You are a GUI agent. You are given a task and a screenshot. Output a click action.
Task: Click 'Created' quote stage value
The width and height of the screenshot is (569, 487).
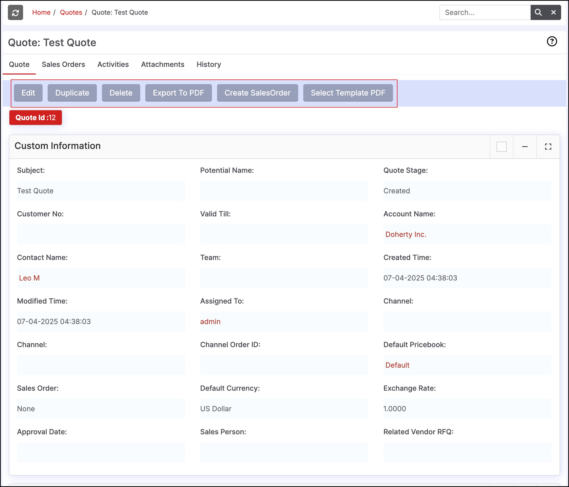point(397,191)
